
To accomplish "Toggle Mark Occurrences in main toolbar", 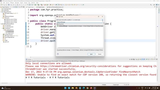I will click(58, 5).
